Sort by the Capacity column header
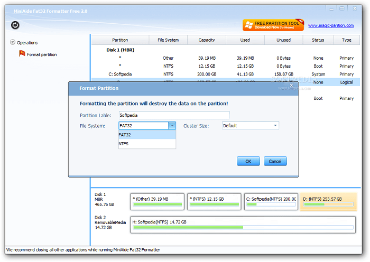370x262 pixels. pyautogui.click(x=207, y=40)
